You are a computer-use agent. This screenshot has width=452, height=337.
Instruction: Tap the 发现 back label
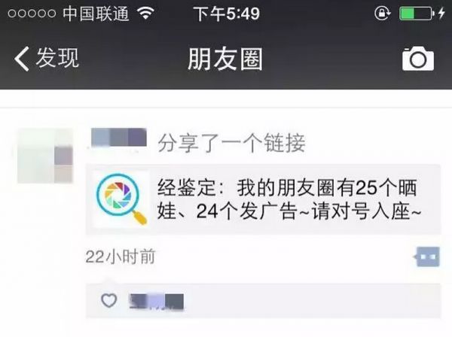[x=57, y=58]
